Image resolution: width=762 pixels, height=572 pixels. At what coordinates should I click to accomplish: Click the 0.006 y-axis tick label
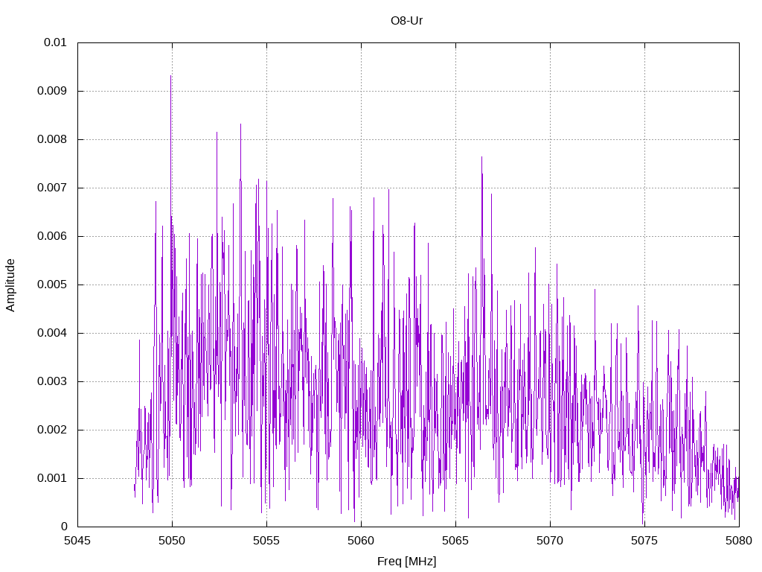[52, 236]
